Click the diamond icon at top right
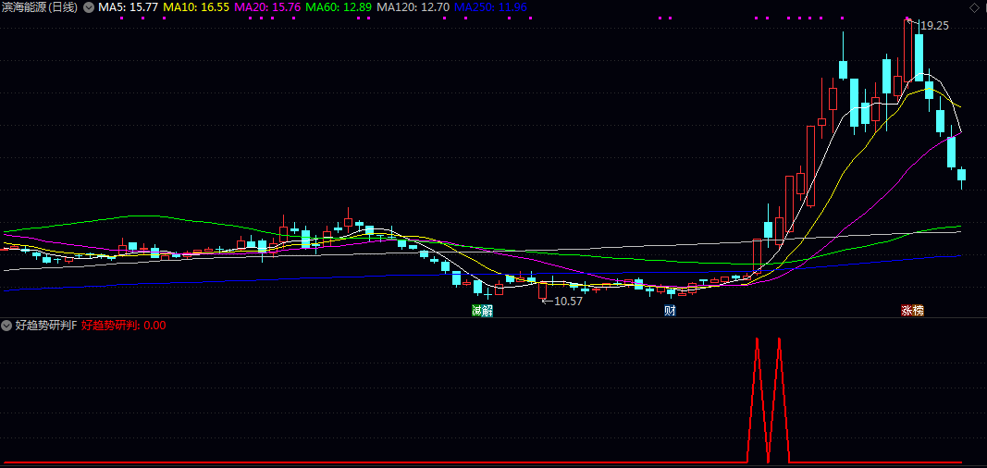This screenshot has width=987, height=468. (972, 7)
